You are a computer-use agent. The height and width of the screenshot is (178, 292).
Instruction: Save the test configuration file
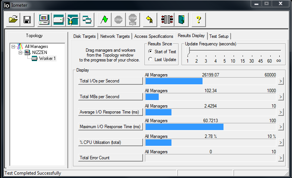click(x=27, y=19)
